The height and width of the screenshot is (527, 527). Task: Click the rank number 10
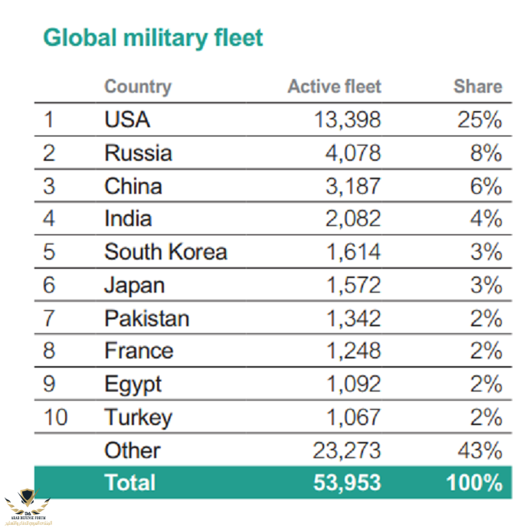tap(55, 417)
